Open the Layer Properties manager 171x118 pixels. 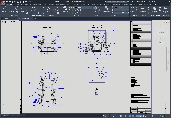[x=65, y=9]
